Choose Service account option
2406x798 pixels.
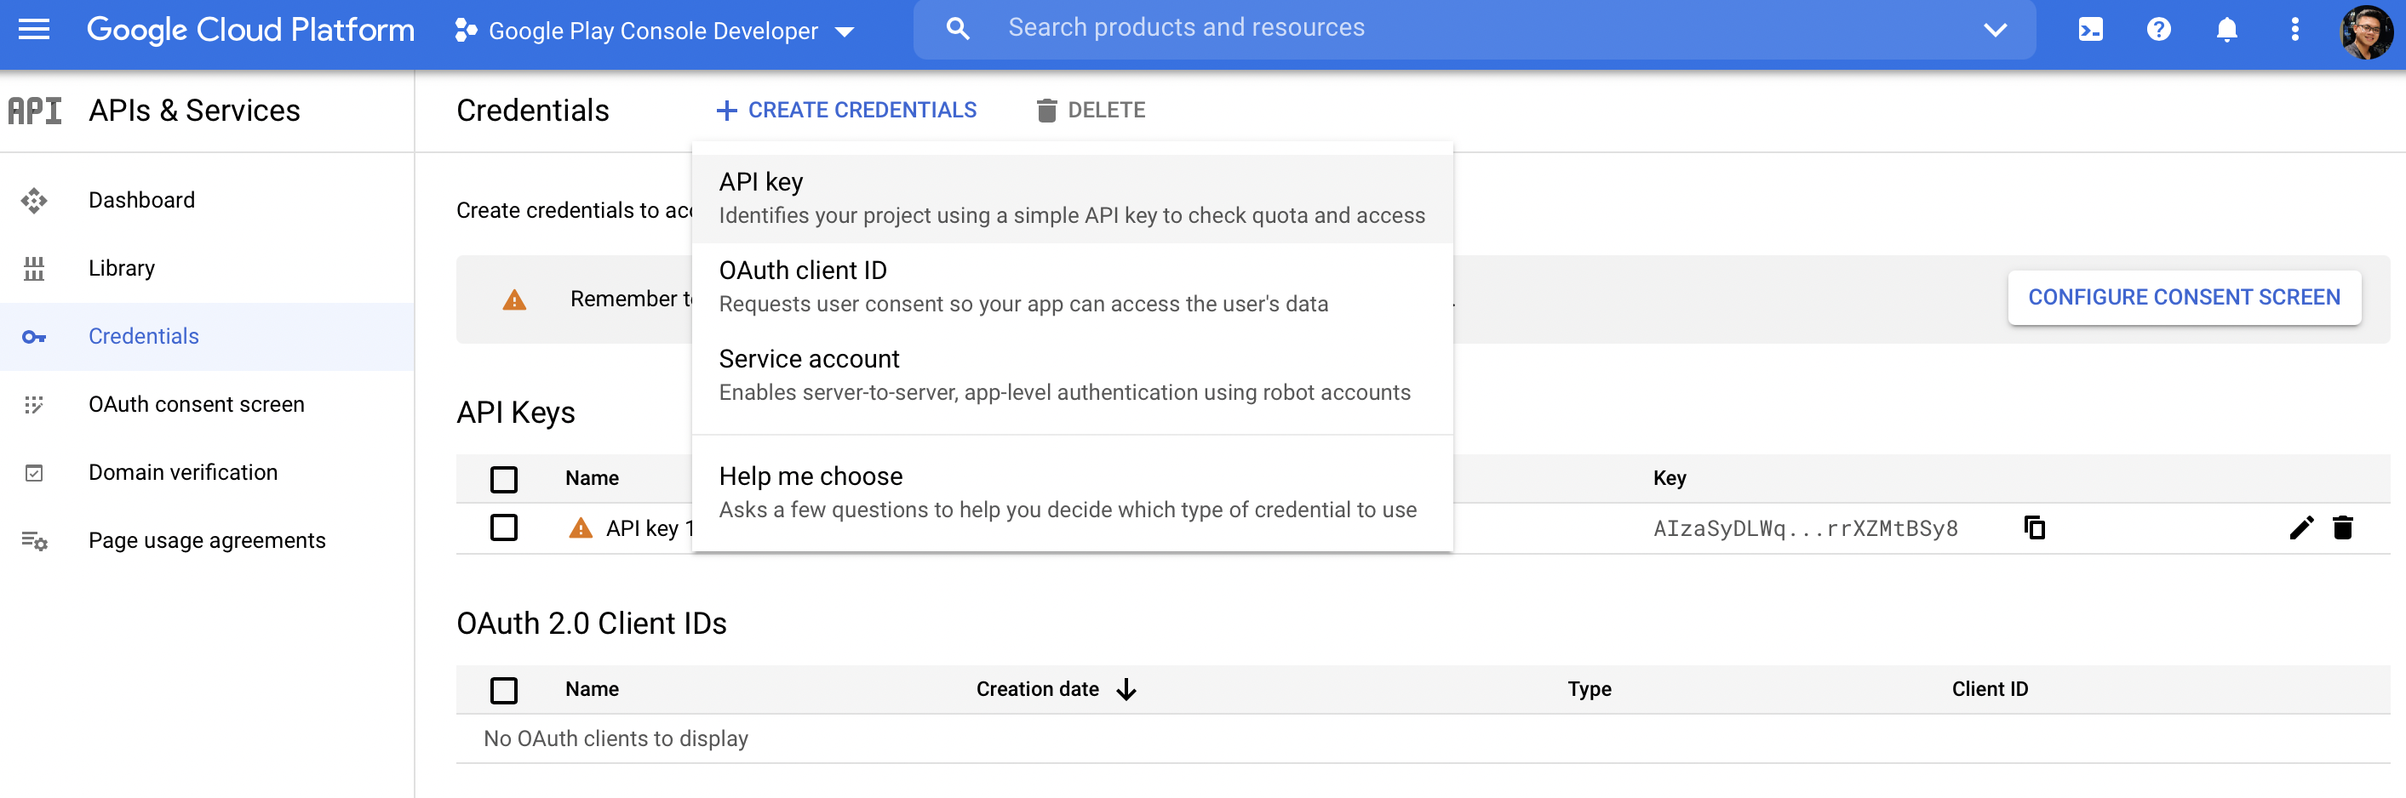click(1072, 375)
